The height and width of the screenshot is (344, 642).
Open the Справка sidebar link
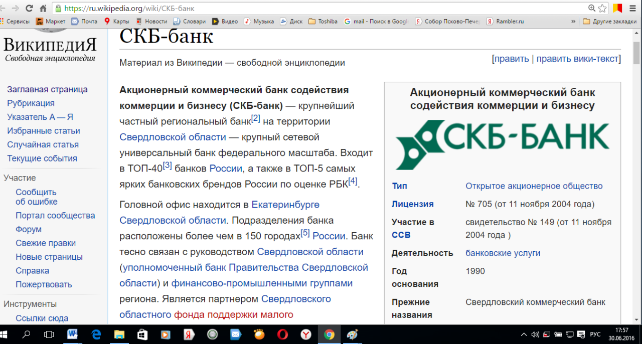click(32, 271)
